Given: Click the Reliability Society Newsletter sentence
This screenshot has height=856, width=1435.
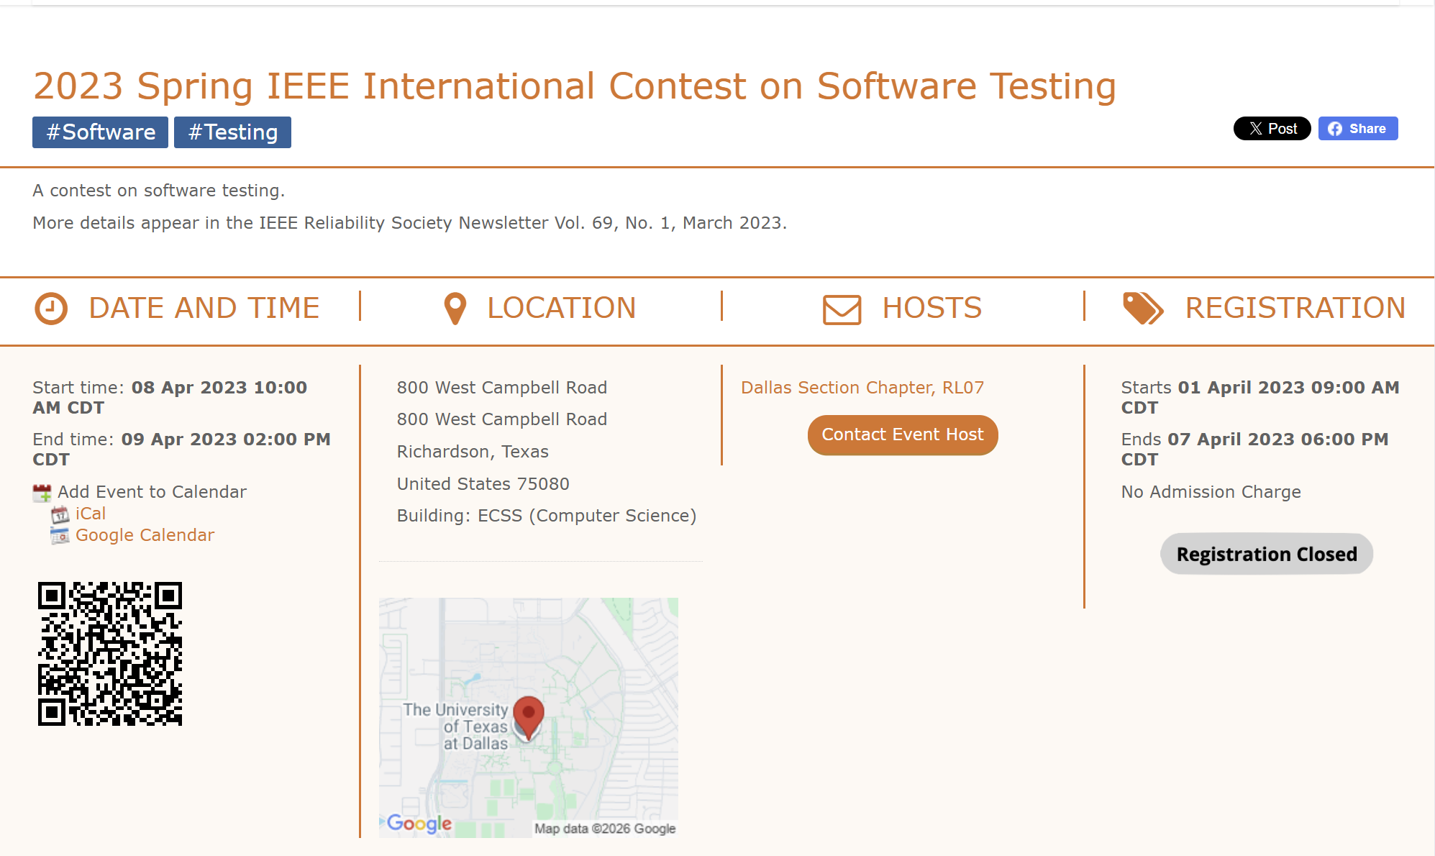Looking at the screenshot, I should (x=410, y=223).
